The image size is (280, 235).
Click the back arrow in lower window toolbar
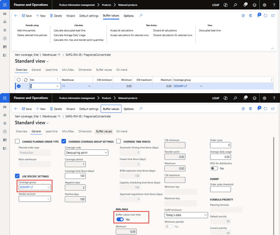16,109
